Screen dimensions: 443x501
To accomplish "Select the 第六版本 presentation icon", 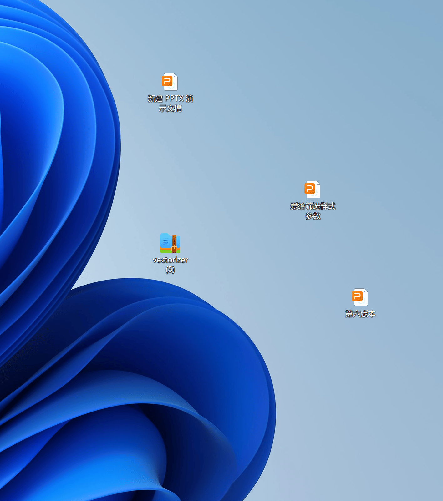I will coord(360,297).
